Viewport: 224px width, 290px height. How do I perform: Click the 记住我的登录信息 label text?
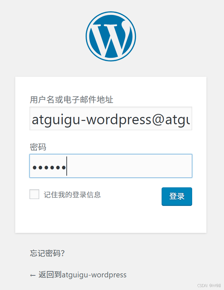[x=72, y=195]
